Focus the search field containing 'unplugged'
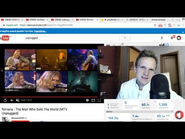185x139 pixels. click(x=72, y=38)
